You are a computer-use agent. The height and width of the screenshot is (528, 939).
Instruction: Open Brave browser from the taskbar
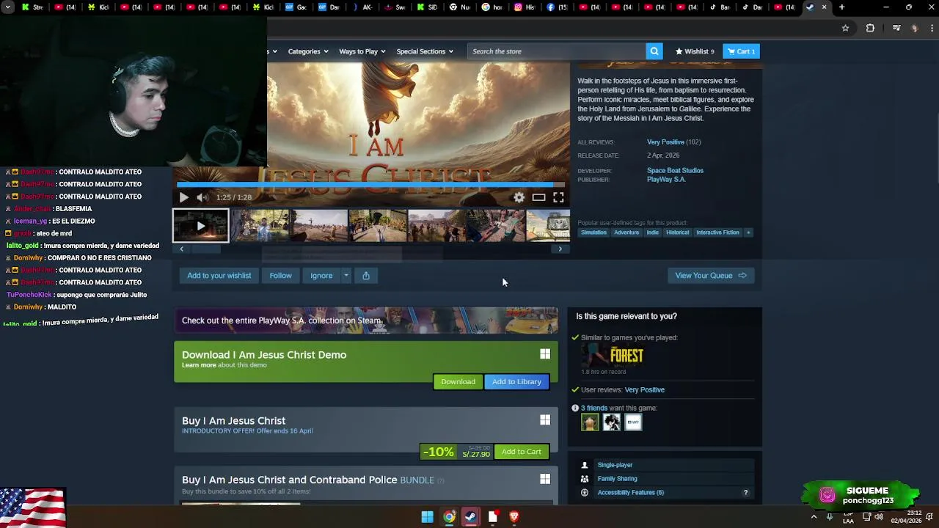[x=514, y=517]
